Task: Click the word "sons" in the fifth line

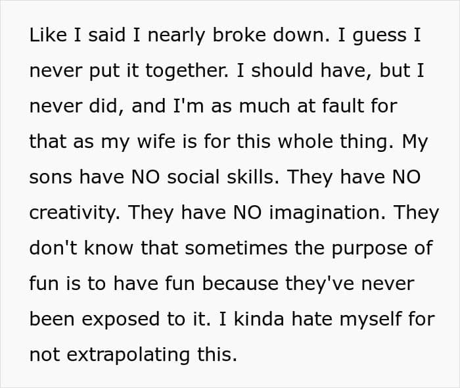Action: point(51,178)
